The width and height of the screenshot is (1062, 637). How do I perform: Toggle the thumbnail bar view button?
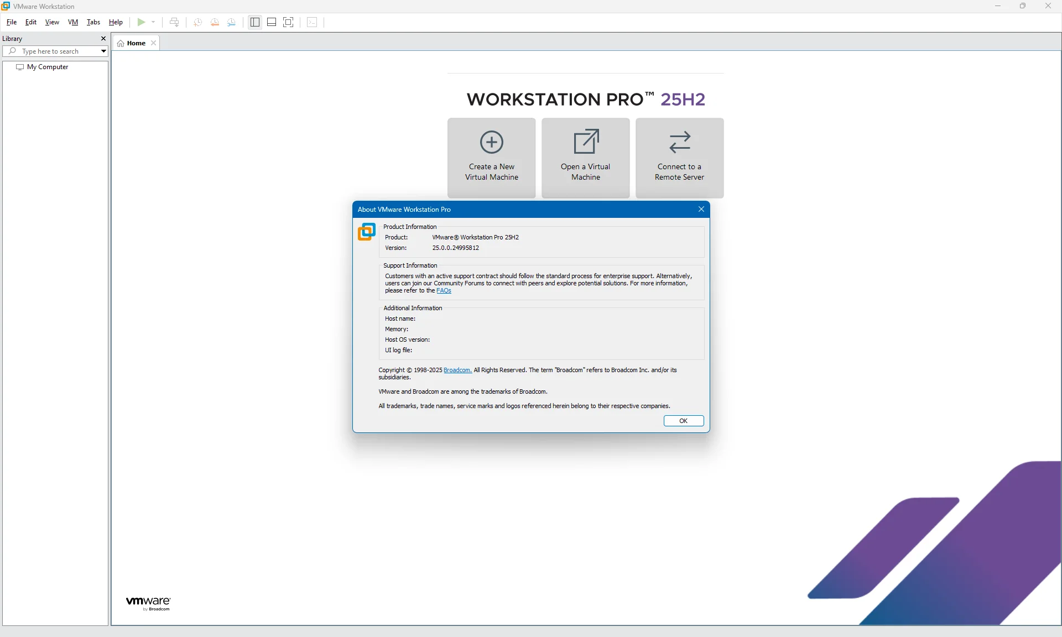(272, 22)
